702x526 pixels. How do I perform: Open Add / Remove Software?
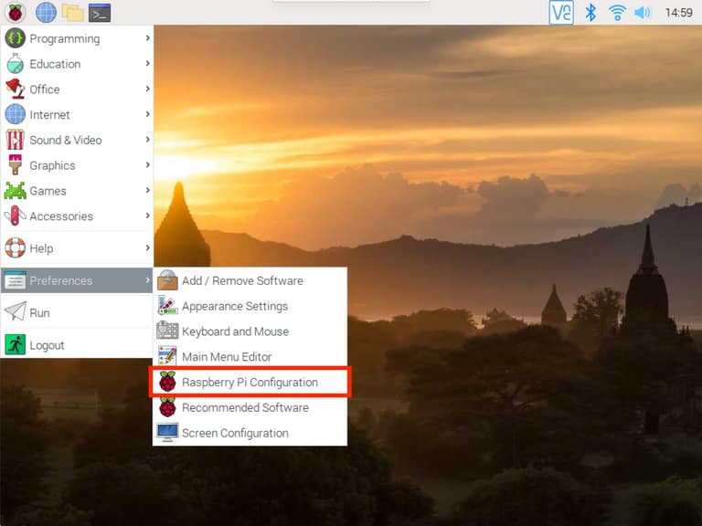click(x=242, y=280)
